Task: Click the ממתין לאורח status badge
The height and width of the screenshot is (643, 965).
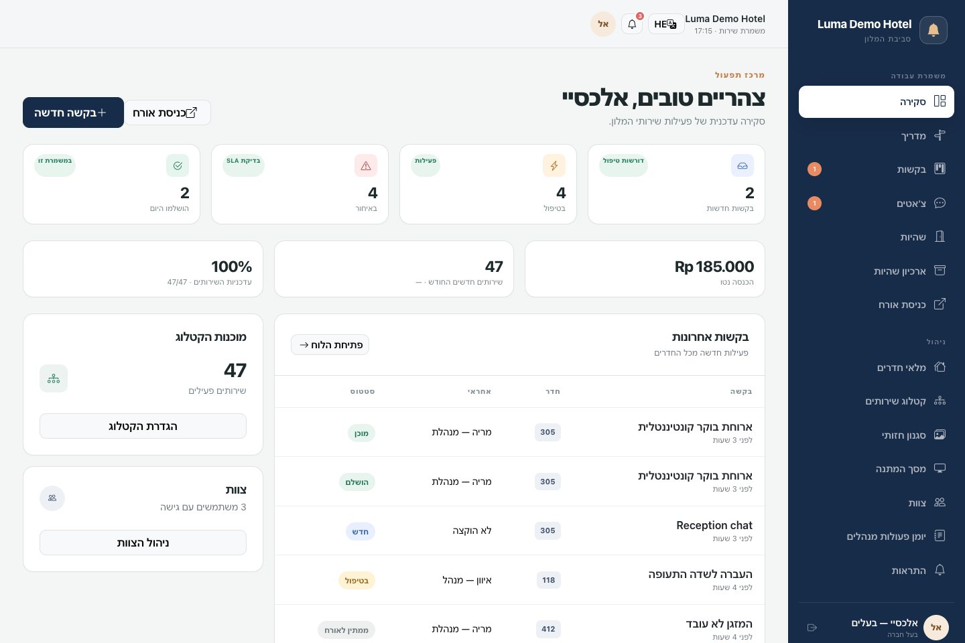Action: 346,630
